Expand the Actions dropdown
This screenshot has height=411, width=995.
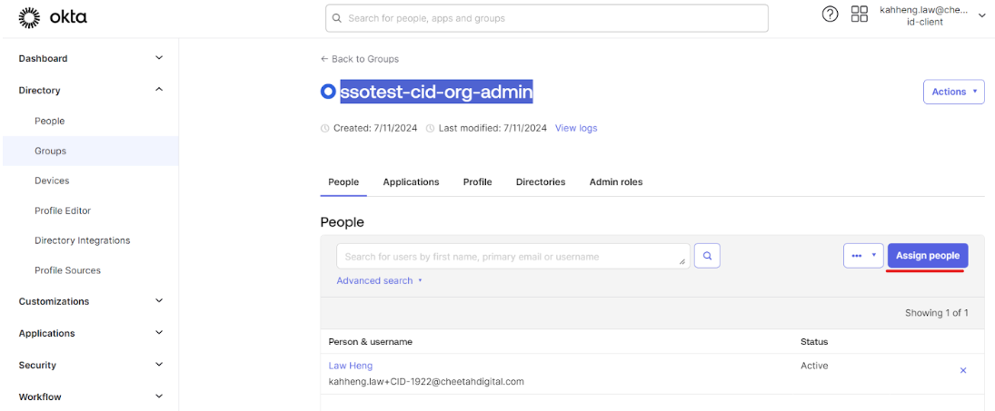pos(953,92)
